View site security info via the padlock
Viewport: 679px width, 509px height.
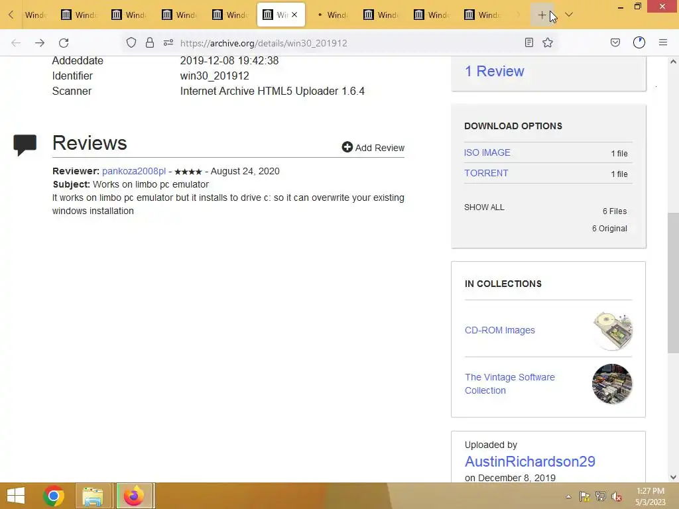click(x=150, y=42)
